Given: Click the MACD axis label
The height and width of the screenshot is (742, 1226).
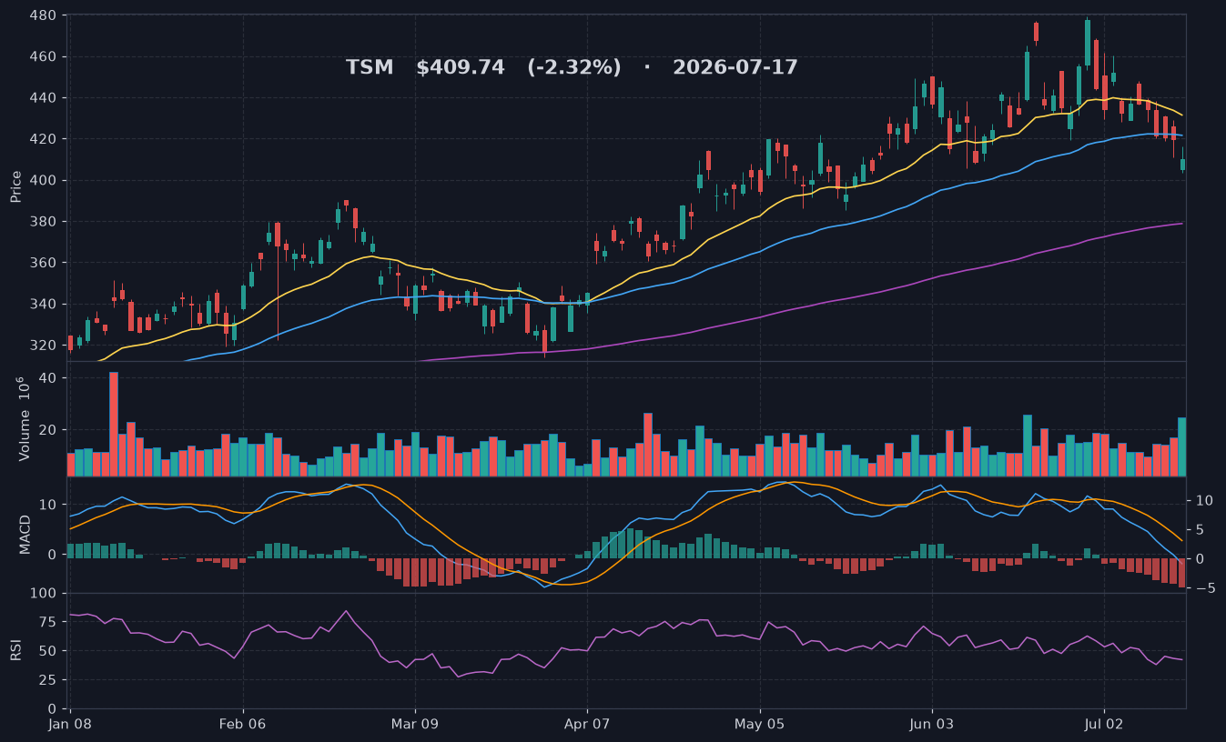Looking at the screenshot, I should click(x=25, y=534).
